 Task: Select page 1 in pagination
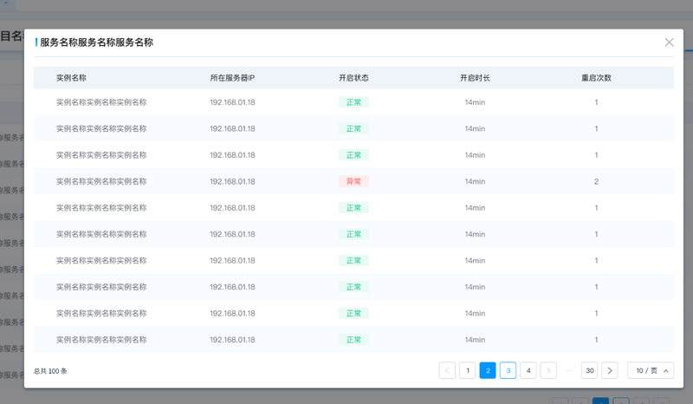click(467, 370)
